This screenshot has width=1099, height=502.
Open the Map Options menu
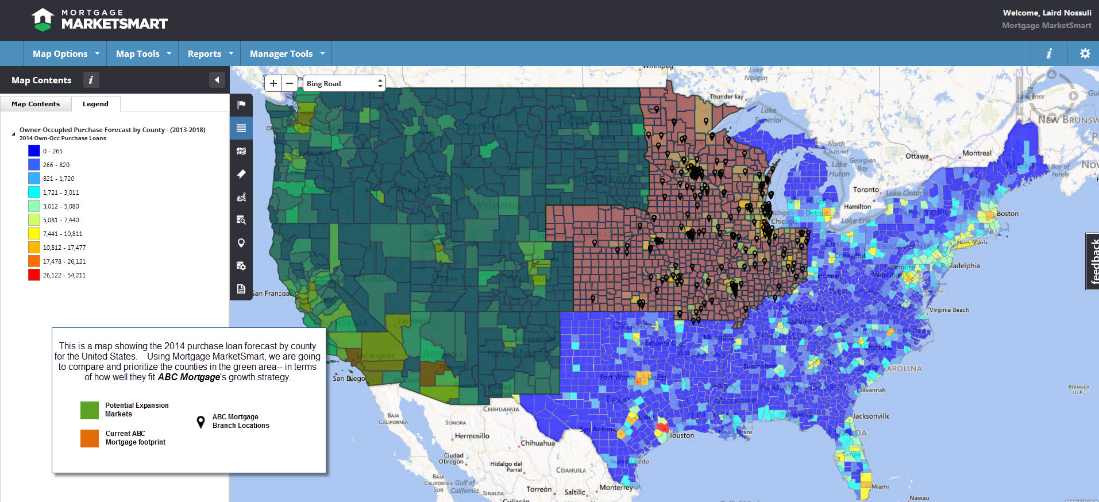click(65, 53)
